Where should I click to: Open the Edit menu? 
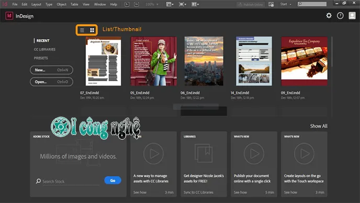(x=25, y=4)
